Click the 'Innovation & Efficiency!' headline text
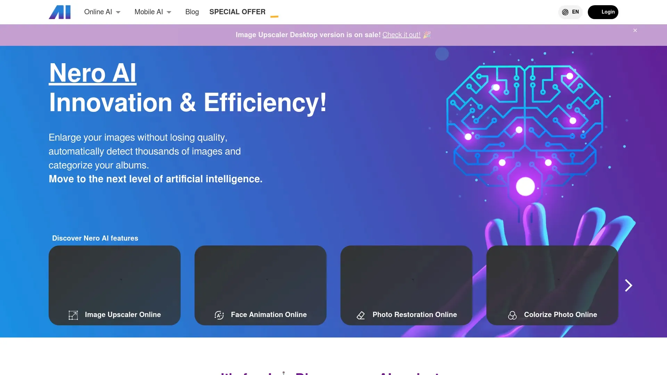The image size is (667, 375). [188, 103]
